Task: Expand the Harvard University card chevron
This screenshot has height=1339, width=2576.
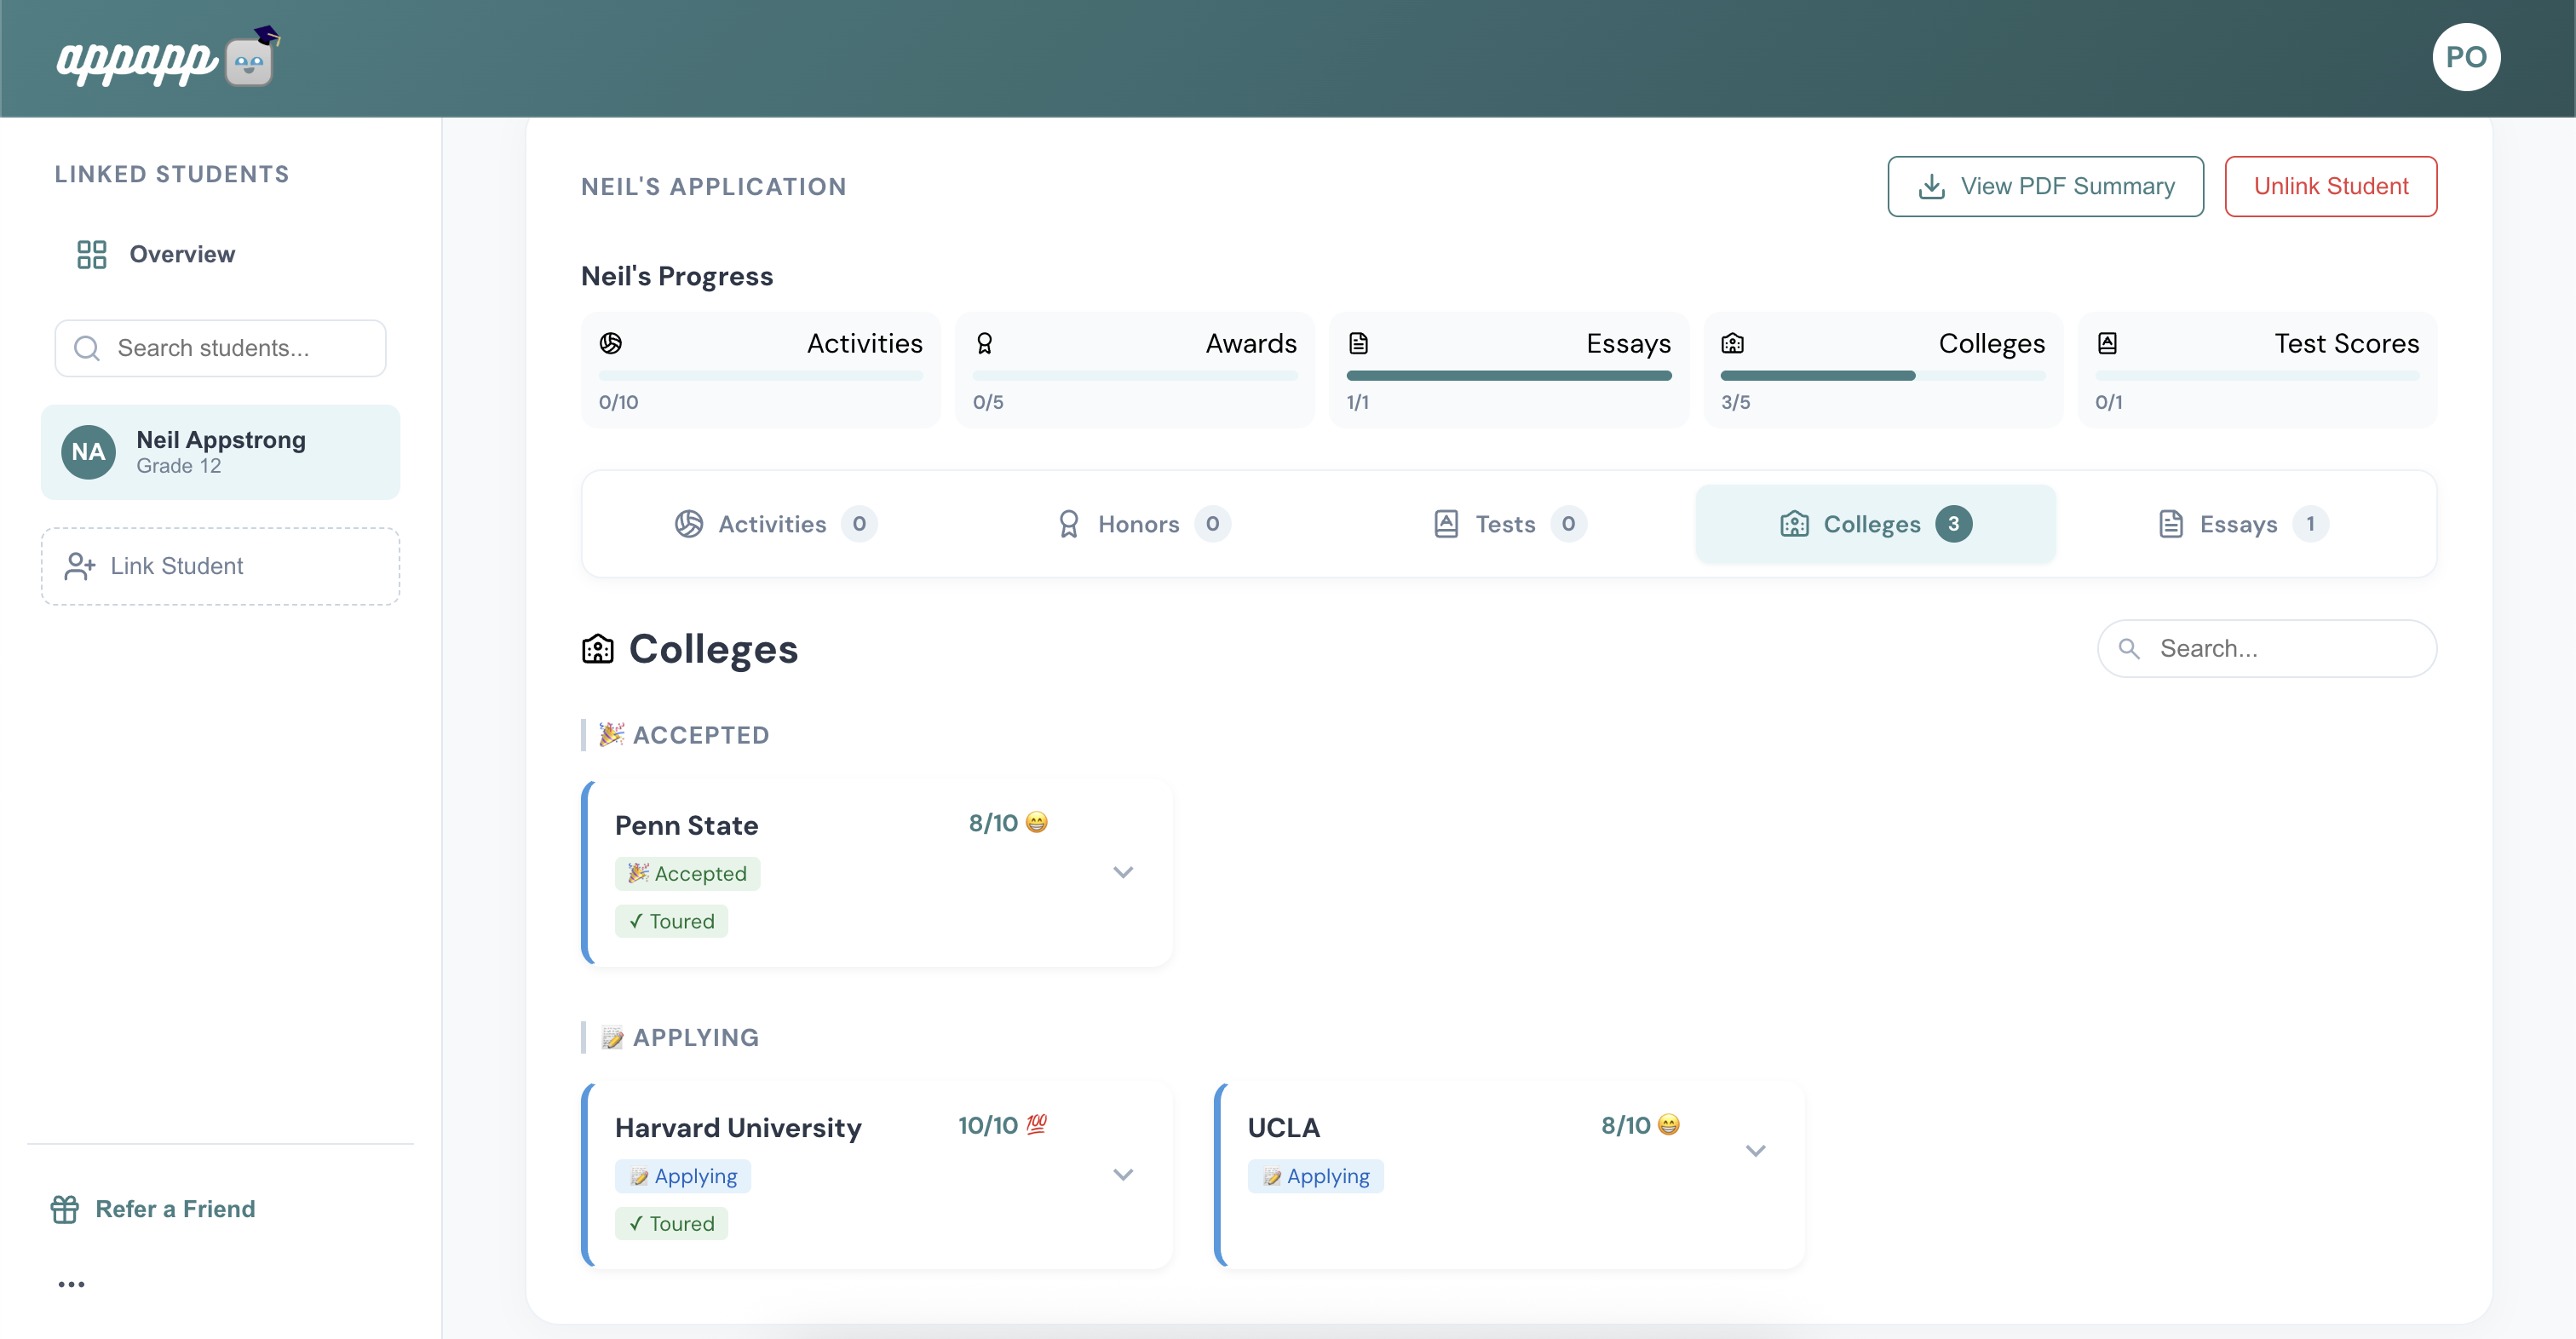Action: [1123, 1175]
